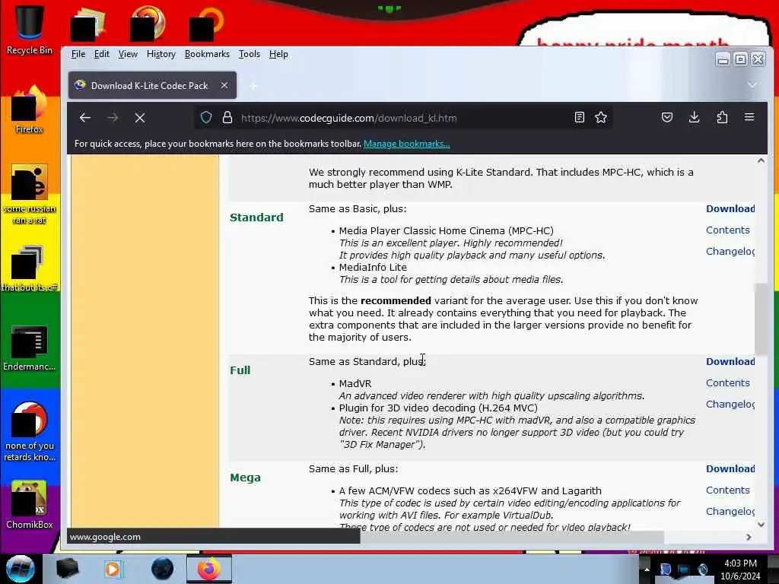779x584 pixels.
Task: Click the scrollbar down arrow
Action: 761,525
